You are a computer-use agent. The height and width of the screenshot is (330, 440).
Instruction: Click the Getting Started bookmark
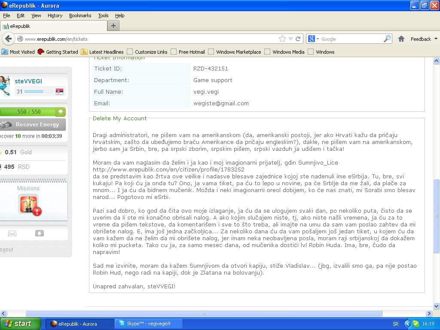pos(58,52)
